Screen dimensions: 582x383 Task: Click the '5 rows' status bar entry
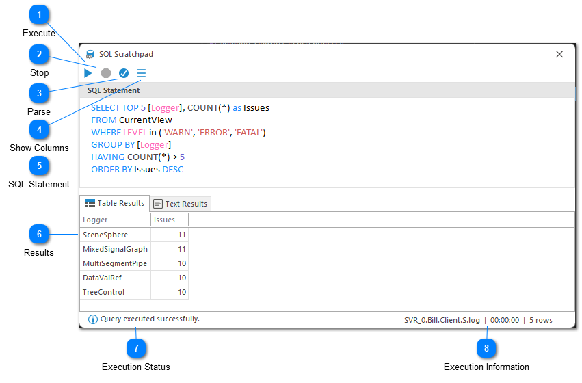(x=541, y=321)
